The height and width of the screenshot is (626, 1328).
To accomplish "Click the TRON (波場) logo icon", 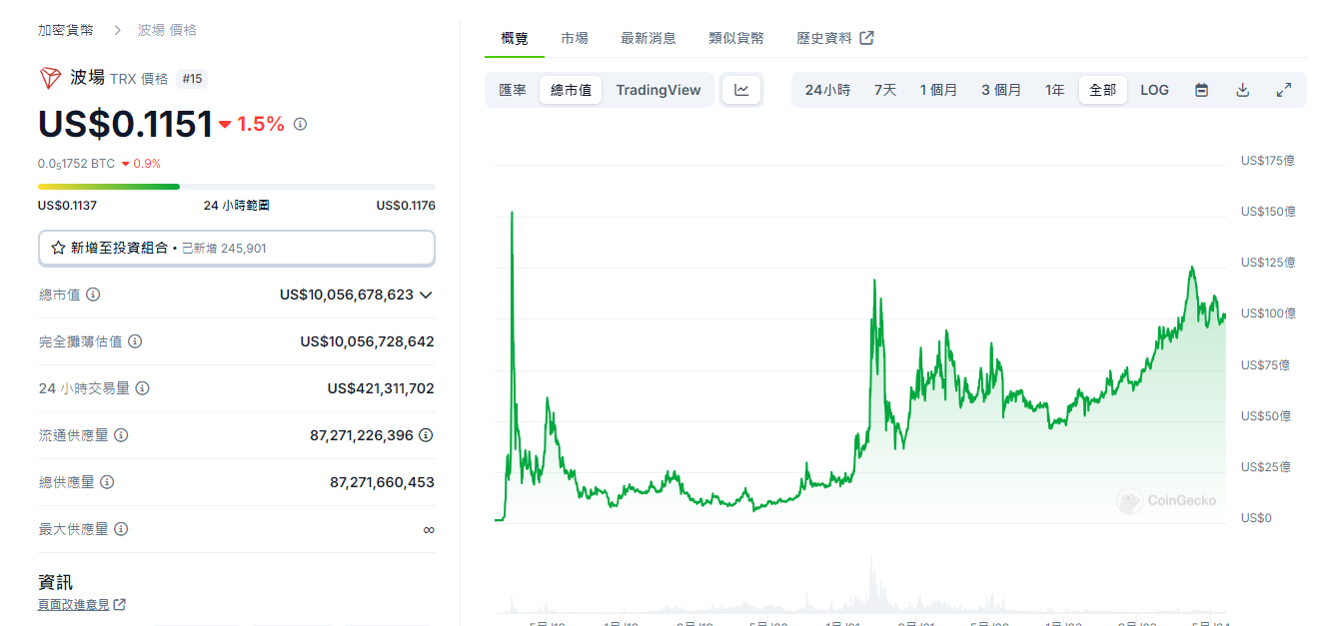I will (50, 78).
